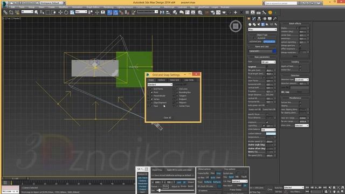The image size is (345, 194).
Task: Click the VRayPhysicalCamera object type button
Action: pyautogui.click(x=269, y=41)
